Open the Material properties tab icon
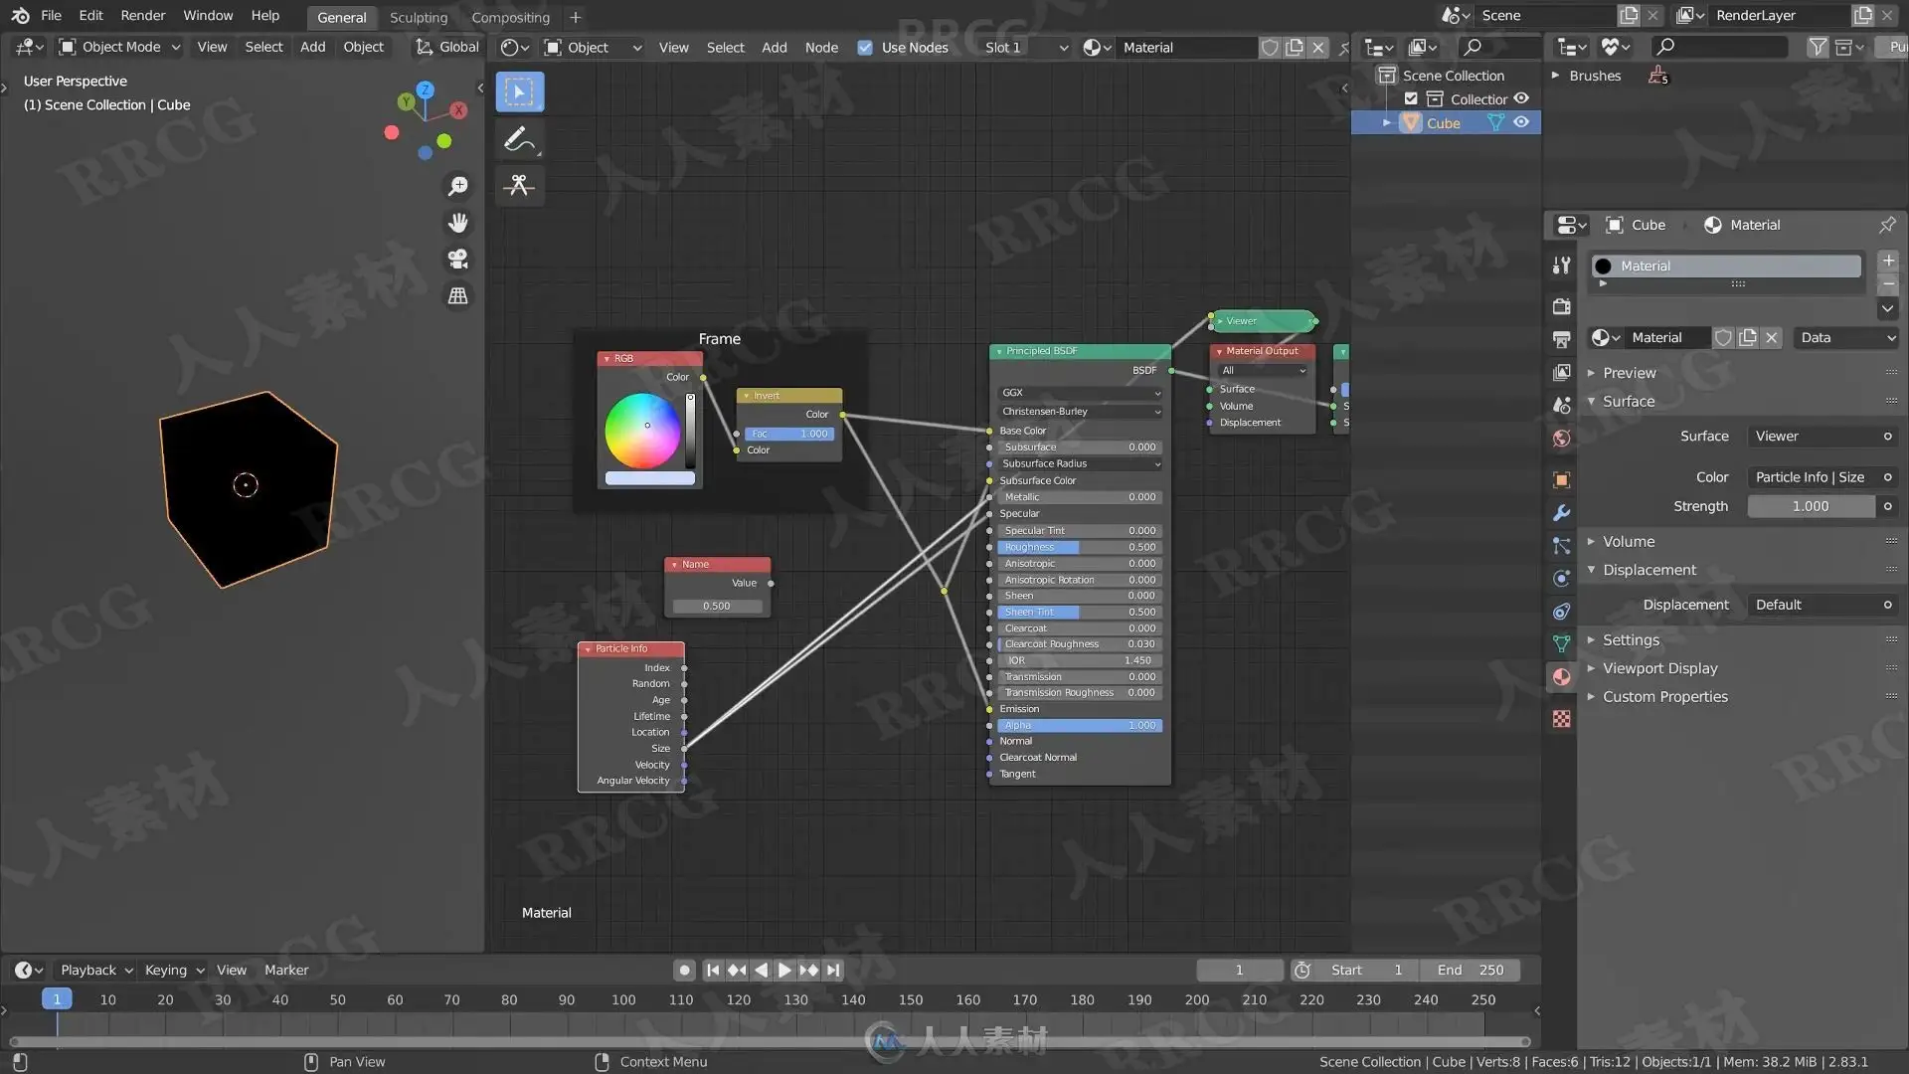The image size is (1909, 1074). tap(1561, 677)
